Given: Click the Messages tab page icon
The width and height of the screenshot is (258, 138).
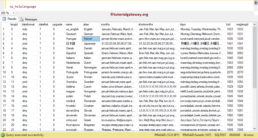Looking at the screenshot, I should pos(21,19).
